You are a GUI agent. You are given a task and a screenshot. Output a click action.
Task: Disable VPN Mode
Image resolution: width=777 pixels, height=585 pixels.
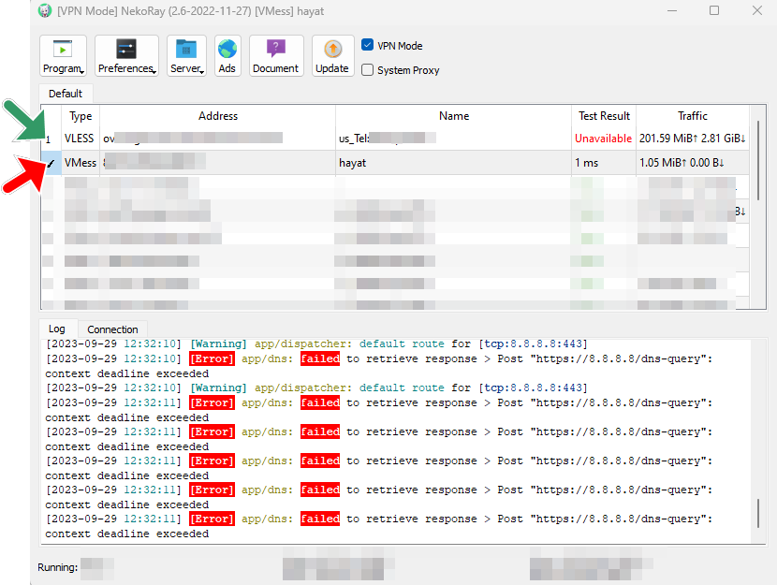coord(367,44)
